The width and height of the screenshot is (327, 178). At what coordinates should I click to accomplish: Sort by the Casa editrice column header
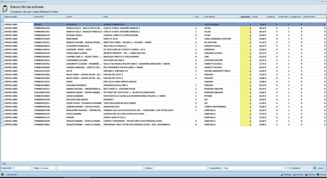click(x=221, y=17)
